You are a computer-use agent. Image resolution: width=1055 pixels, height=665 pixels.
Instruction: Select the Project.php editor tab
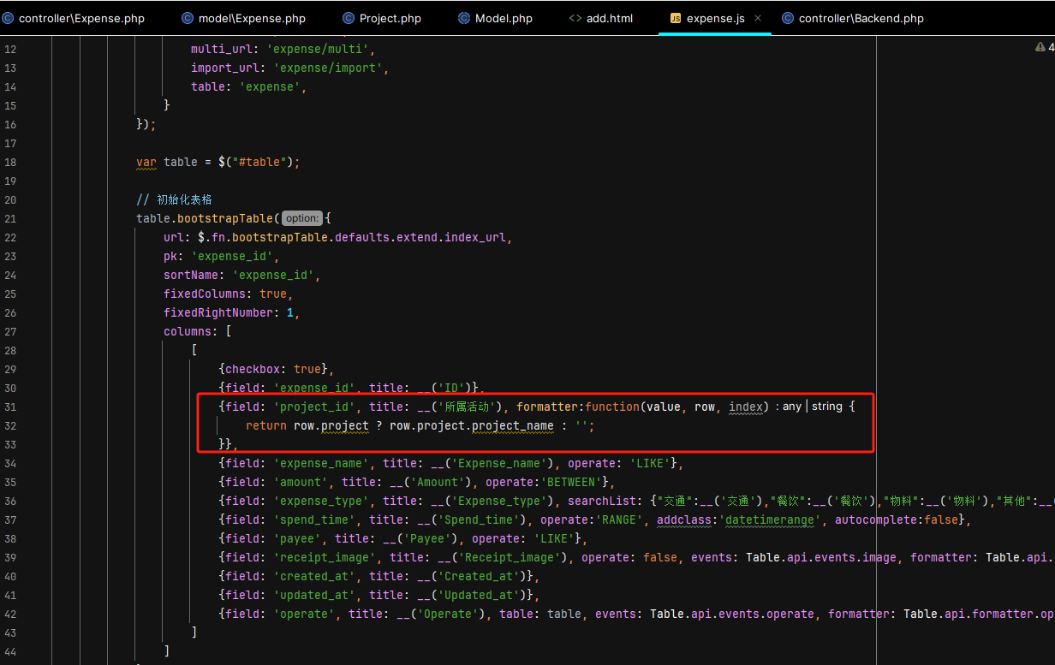[382, 18]
